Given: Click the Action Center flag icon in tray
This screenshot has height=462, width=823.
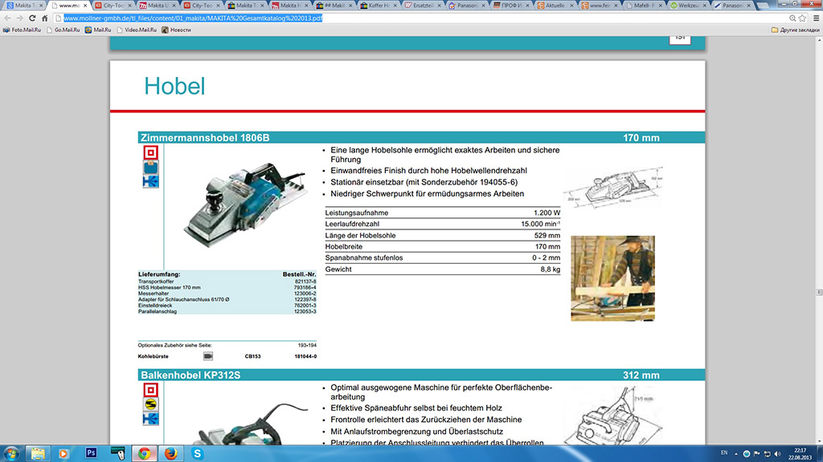Looking at the screenshot, I should tap(757, 454).
